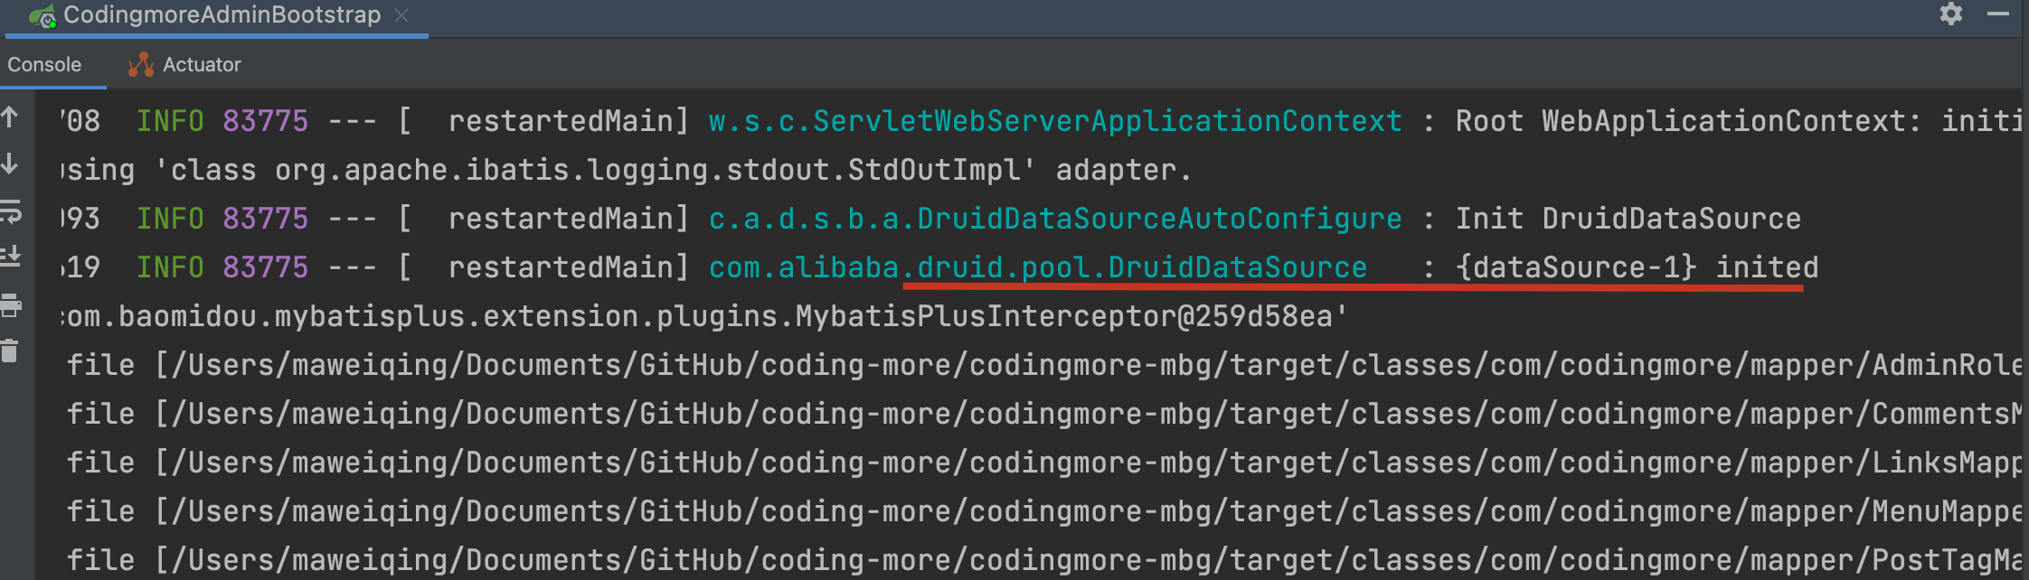This screenshot has height=580, width=2029.
Task: Click the Up the Stack Trace arrow
Action: pos(10,117)
